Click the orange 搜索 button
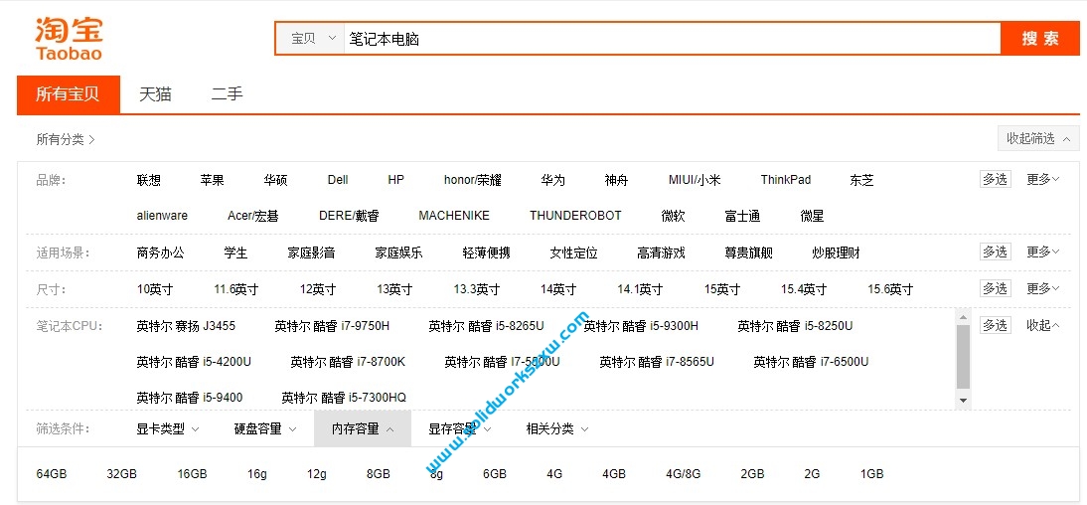Image resolution: width=1087 pixels, height=505 pixels. click(x=1040, y=39)
